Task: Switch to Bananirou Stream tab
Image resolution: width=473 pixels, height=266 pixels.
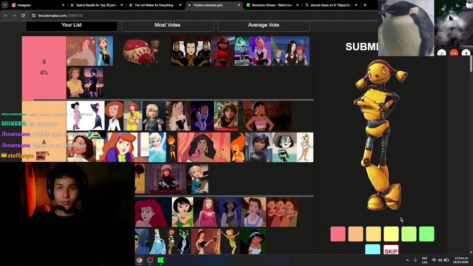Action: (x=272, y=5)
